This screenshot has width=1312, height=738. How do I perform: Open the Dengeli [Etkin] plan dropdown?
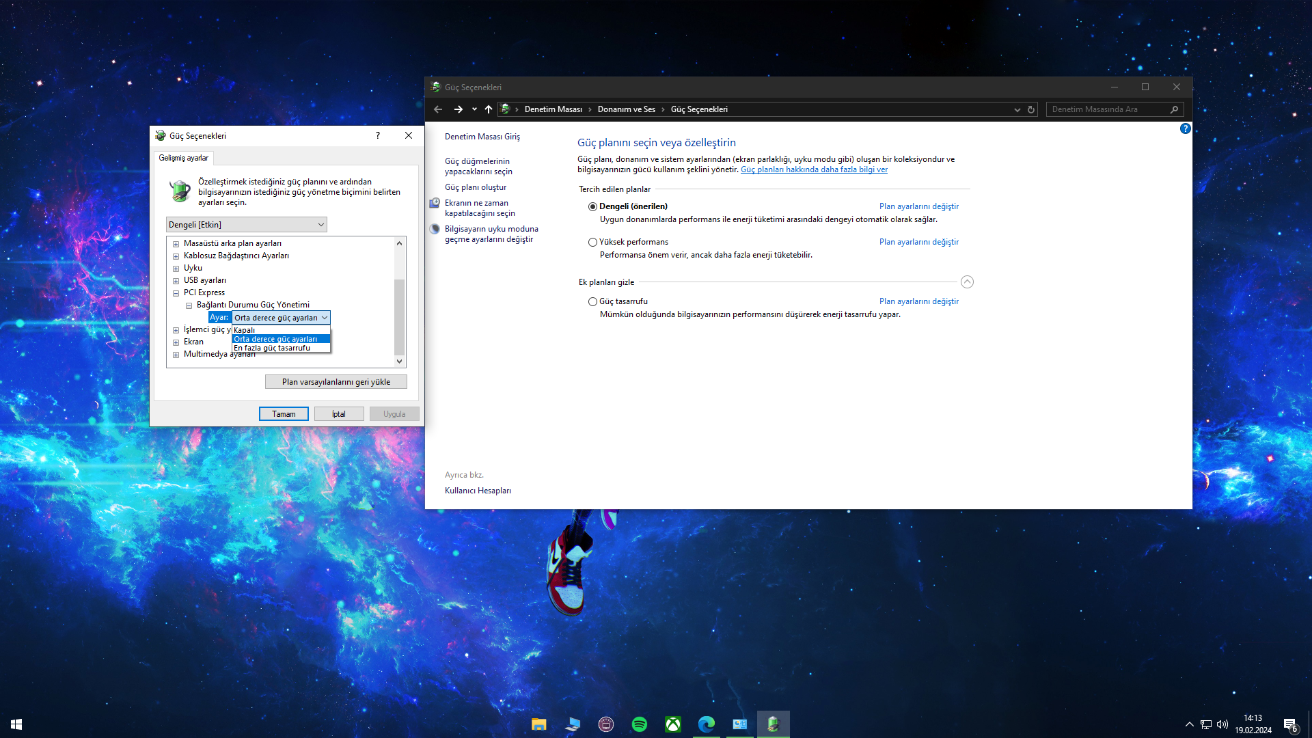(246, 225)
